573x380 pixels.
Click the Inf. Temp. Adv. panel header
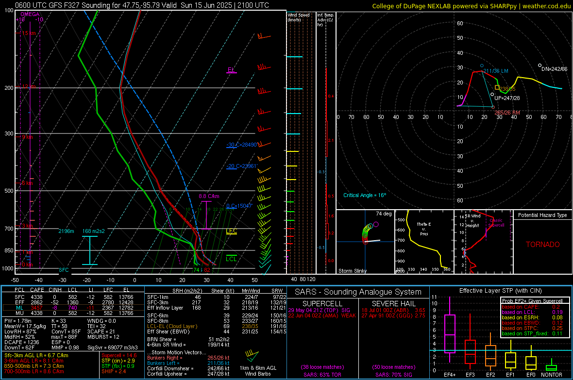[325, 20]
